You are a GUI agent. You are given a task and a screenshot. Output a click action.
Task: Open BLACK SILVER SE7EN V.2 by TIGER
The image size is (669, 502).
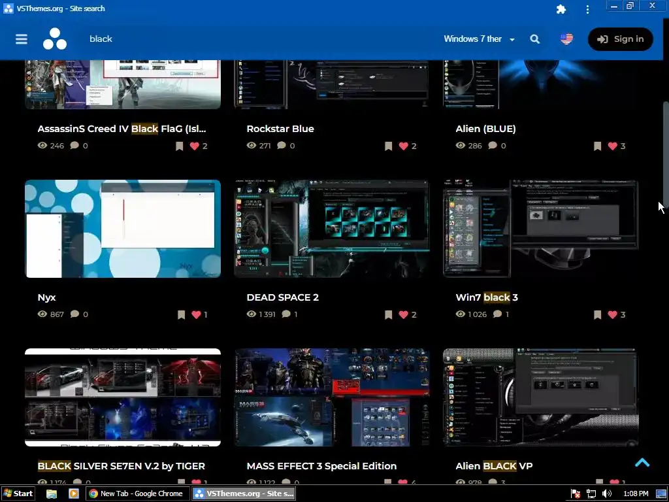click(x=121, y=465)
